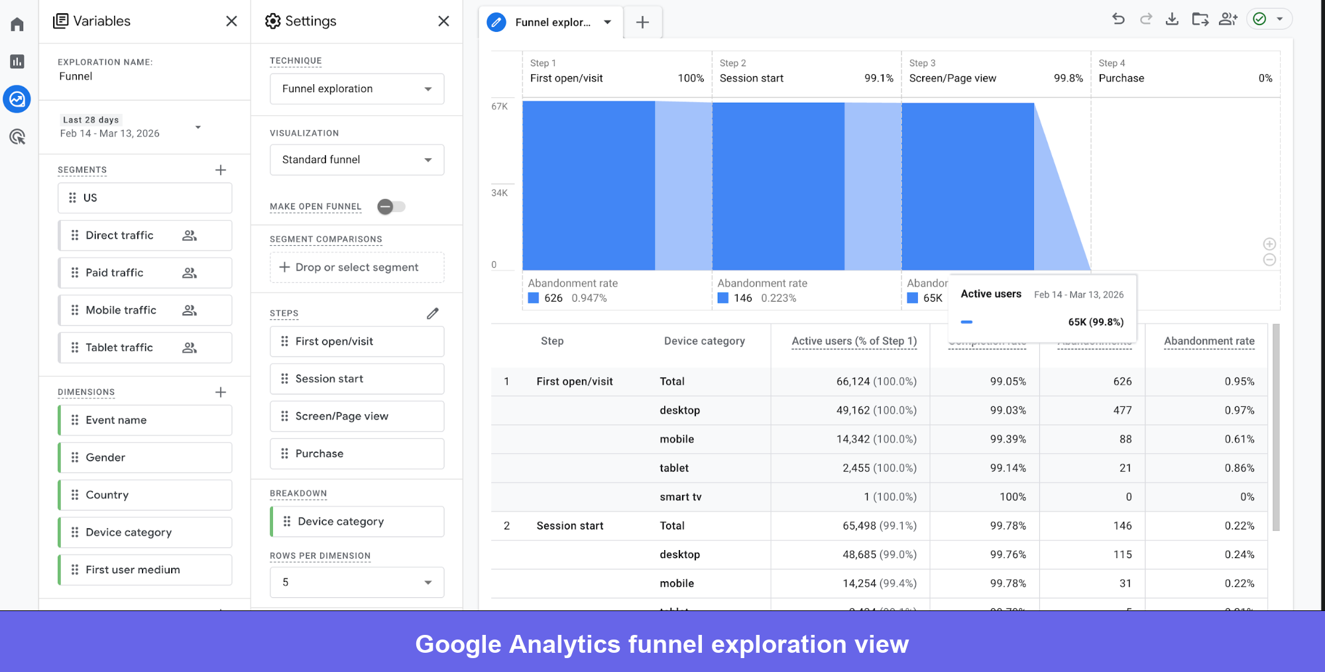Open a new exploration tab with plus button
The width and height of the screenshot is (1325, 672).
[642, 22]
